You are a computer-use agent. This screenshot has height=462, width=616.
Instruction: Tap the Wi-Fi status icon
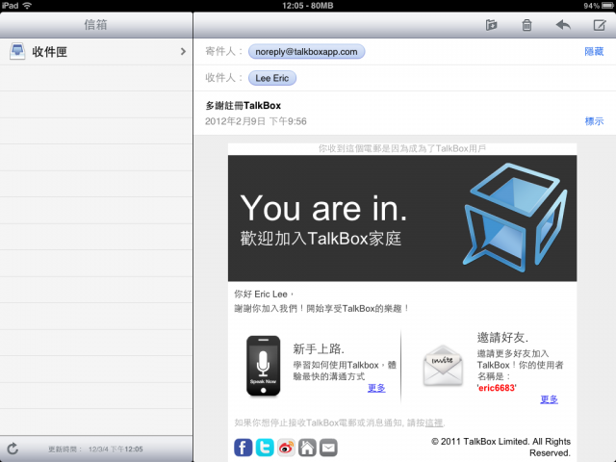(x=27, y=6)
